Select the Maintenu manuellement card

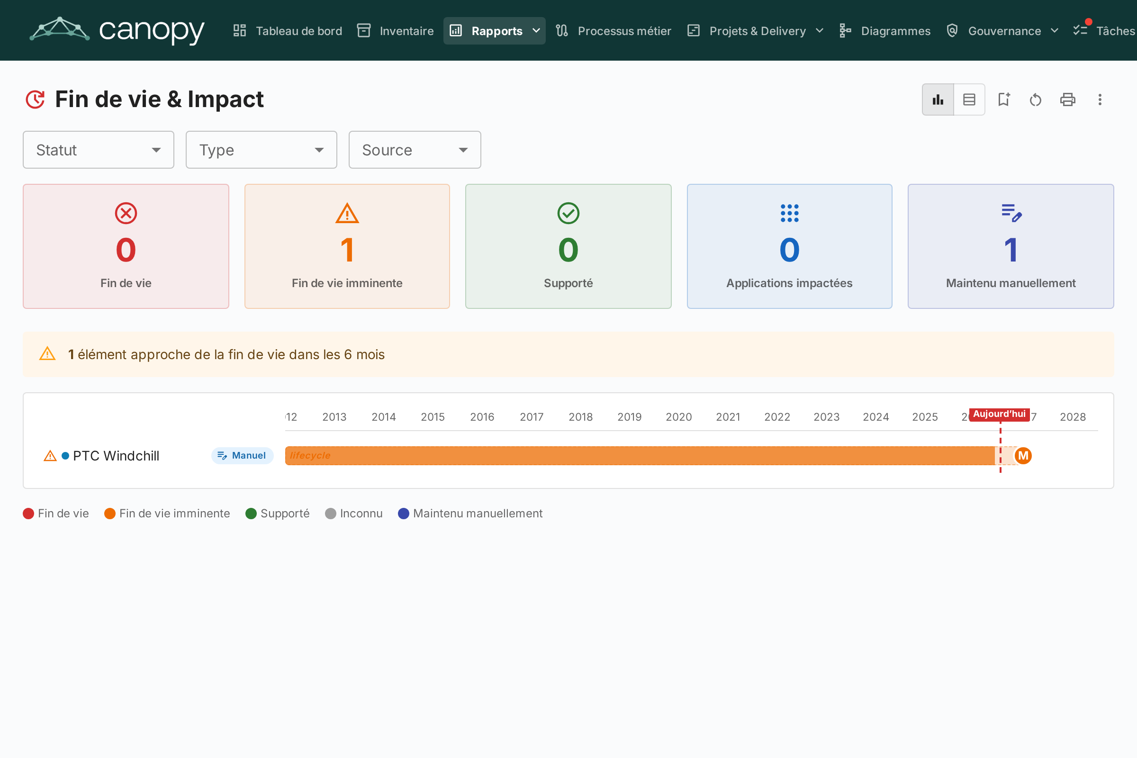coord(1011,246)
